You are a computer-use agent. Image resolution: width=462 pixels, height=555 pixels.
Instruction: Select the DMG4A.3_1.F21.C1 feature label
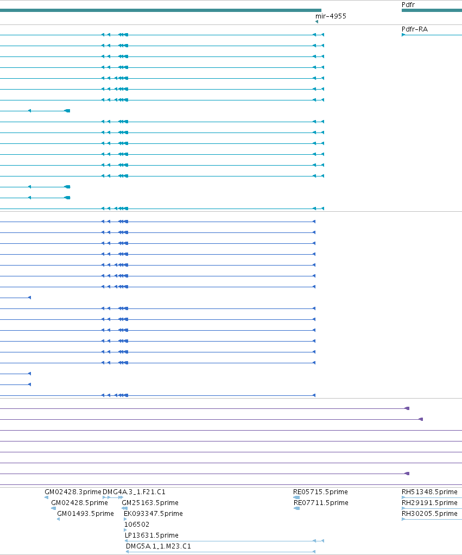click(x=134, y=492)
